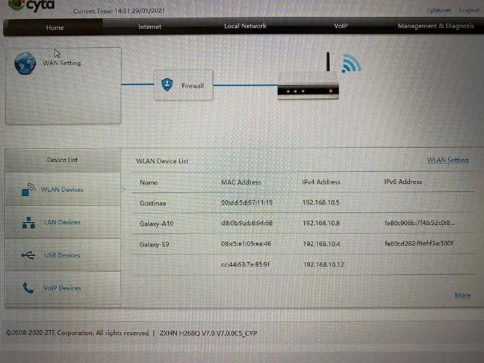
Task: Click the VoIP Devices phone icon
Action: coord(28,288)
